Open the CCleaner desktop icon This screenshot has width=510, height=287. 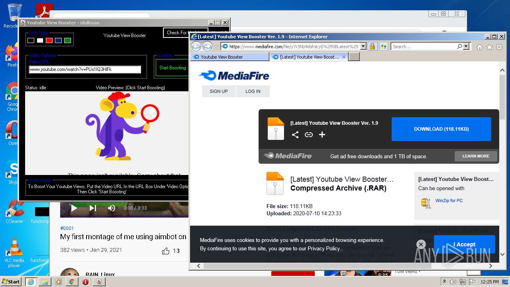pos(14,212)
